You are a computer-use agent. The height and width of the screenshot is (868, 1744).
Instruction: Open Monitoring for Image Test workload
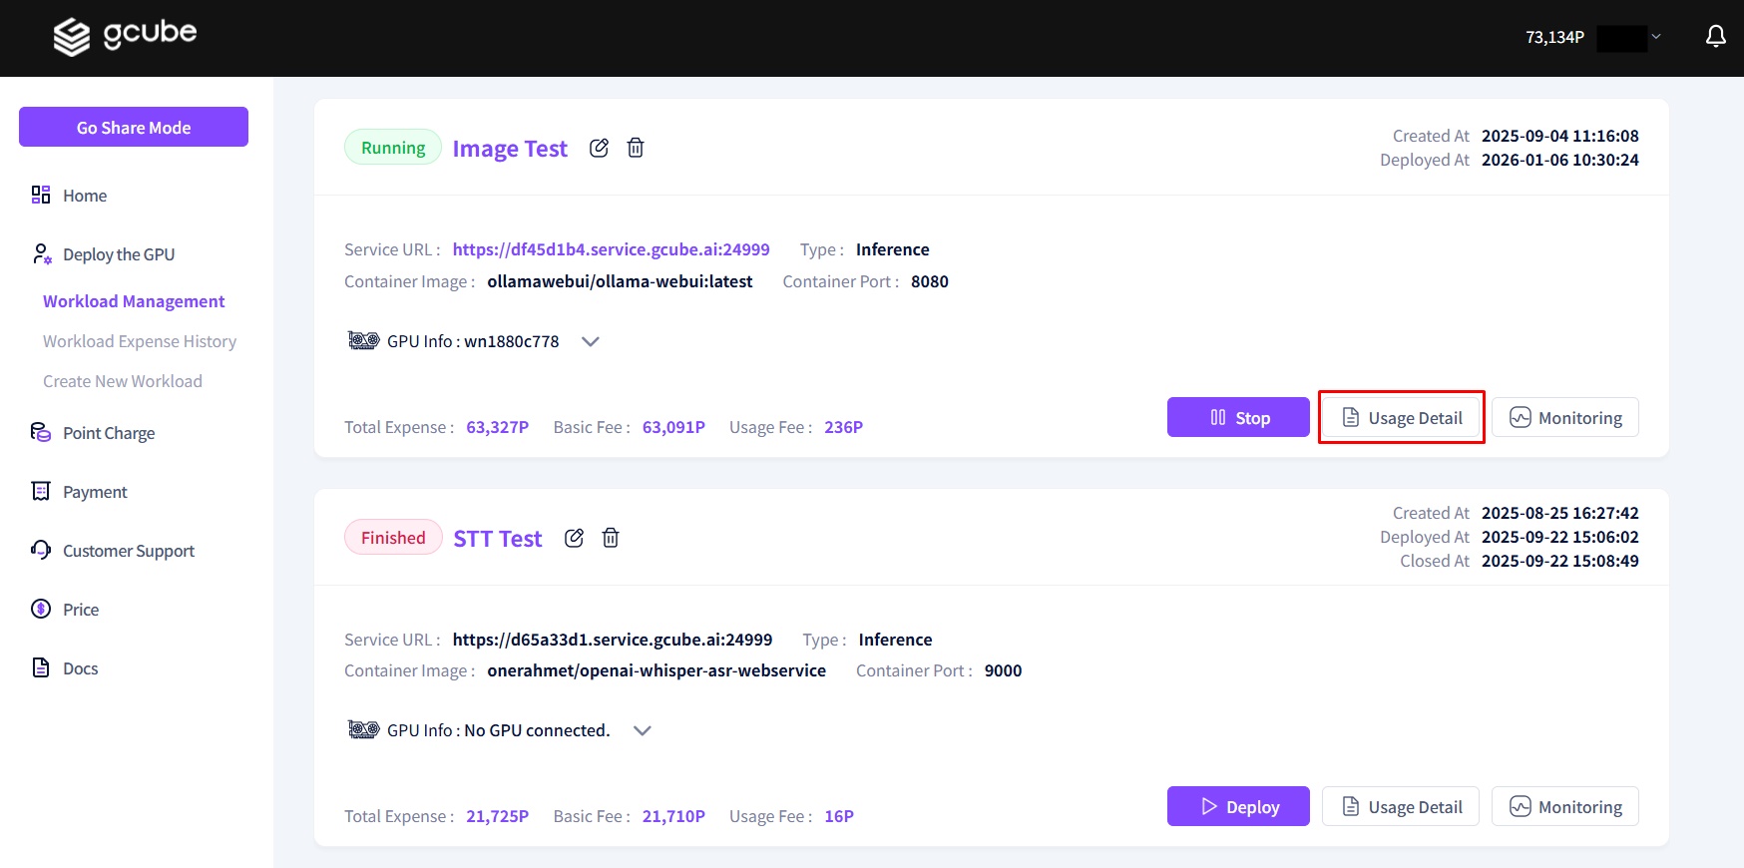pos(1564,417)
